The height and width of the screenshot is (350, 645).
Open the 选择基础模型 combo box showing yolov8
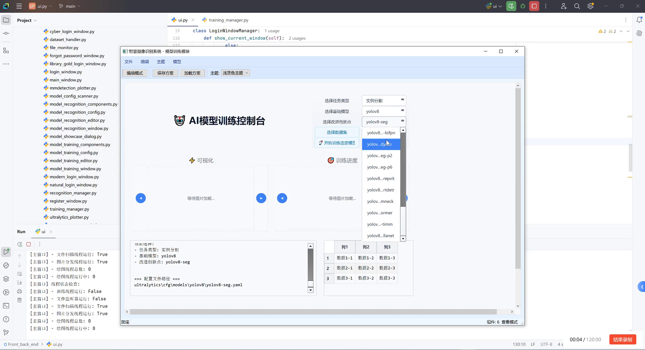coord(384,111)
